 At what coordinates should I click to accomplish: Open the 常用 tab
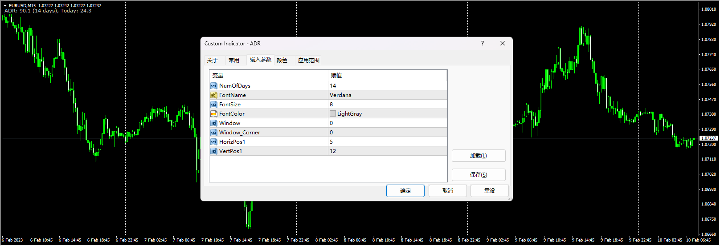point(234,60)
